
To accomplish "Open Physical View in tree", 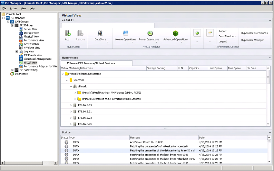I will [x=31, y=37].
